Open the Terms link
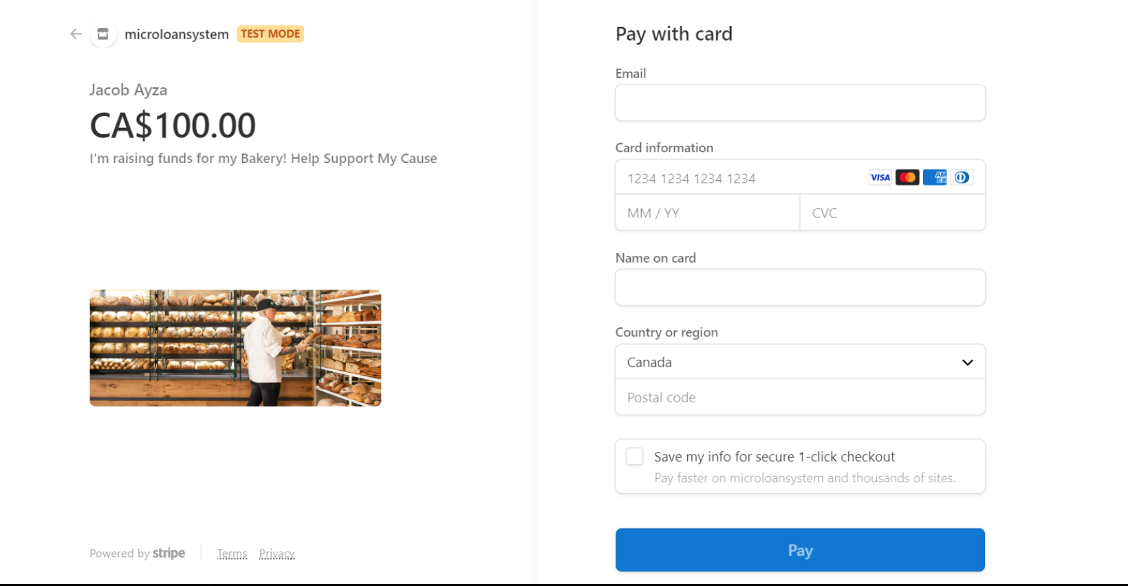The height and width of the screenshot is (586, 1128). click(232, 554)
